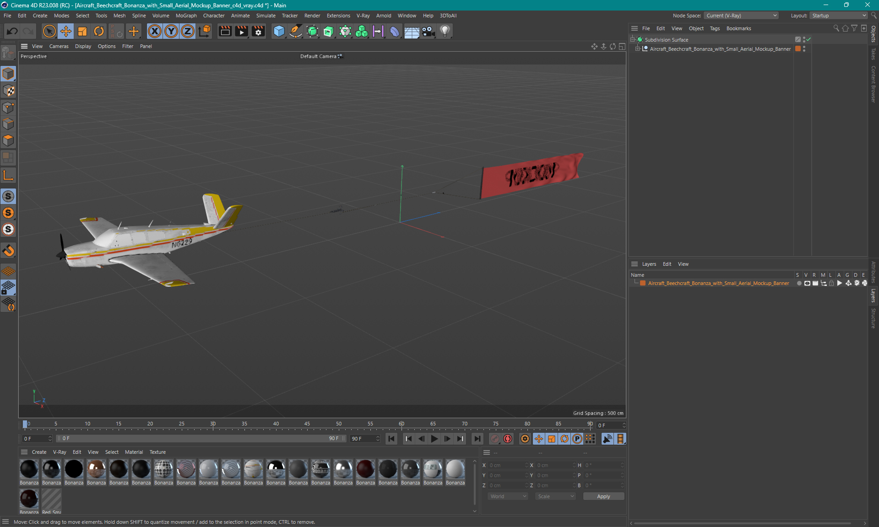
Task: Add a Light object
Action: click(445, 31)
